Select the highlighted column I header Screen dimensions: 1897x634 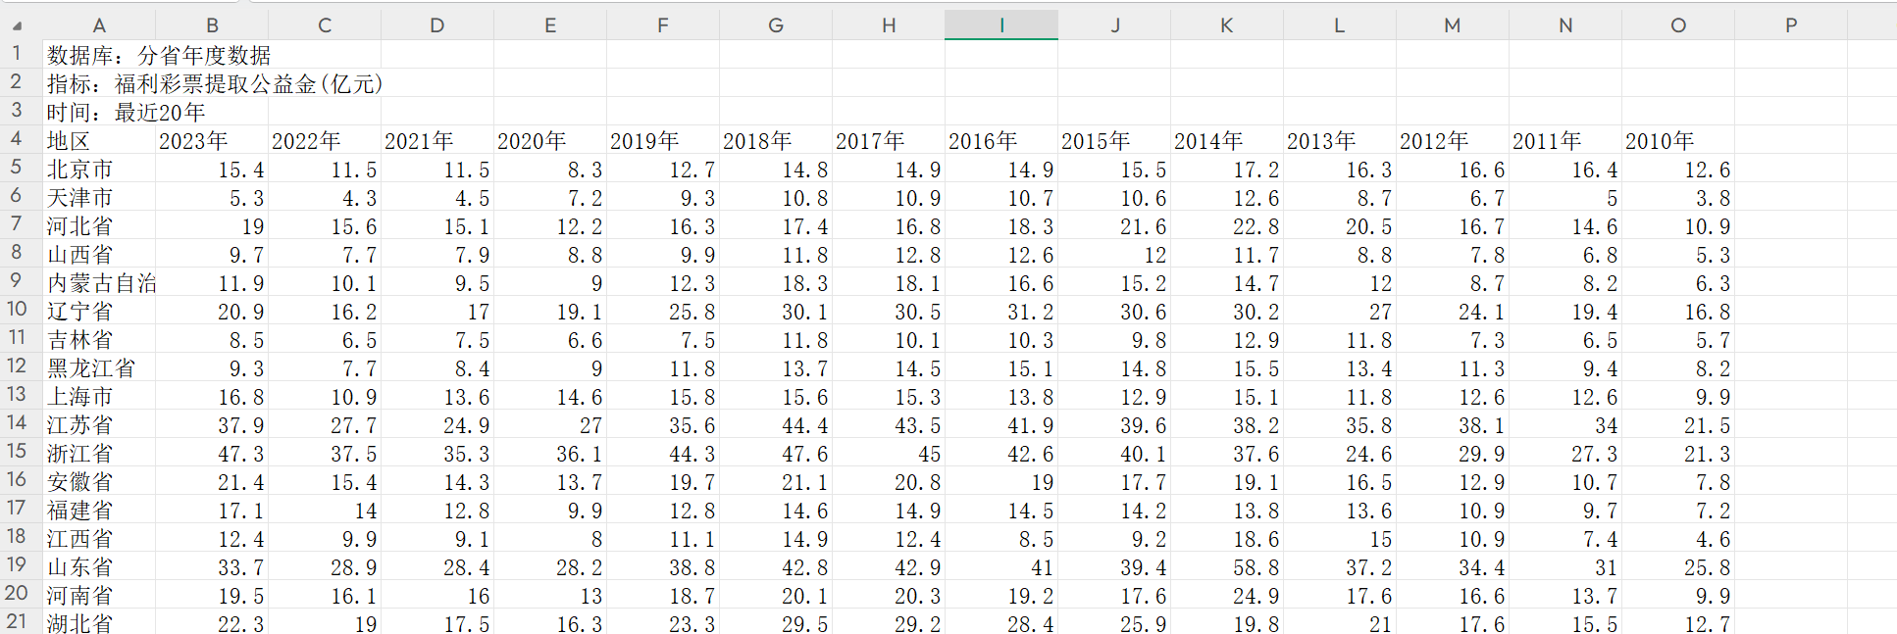click(1000, 25)
